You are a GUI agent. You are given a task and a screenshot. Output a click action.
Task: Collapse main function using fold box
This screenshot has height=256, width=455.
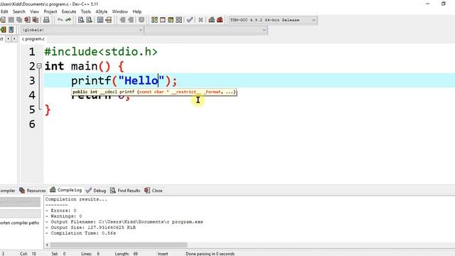click(x=39, y=66)
